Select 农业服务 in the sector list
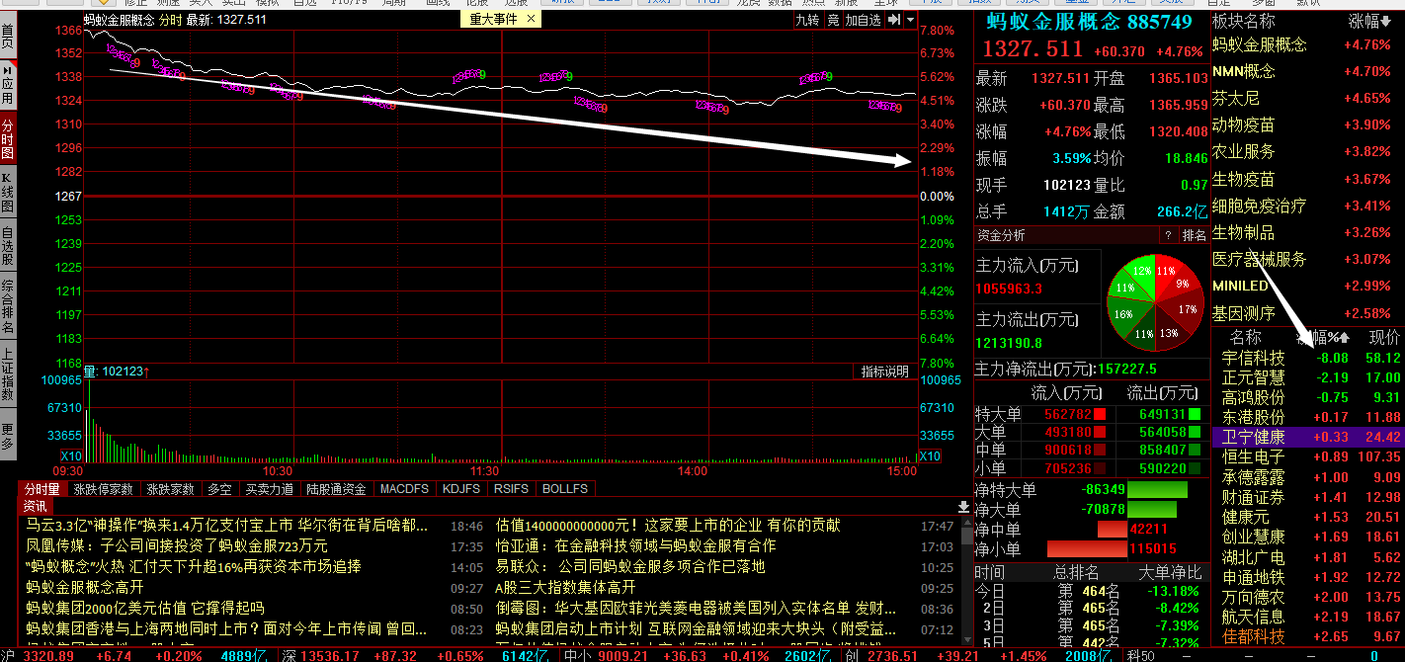The height and width of the screenshot is (662, 1405). pyautogui.click(x=1244, y=152)
